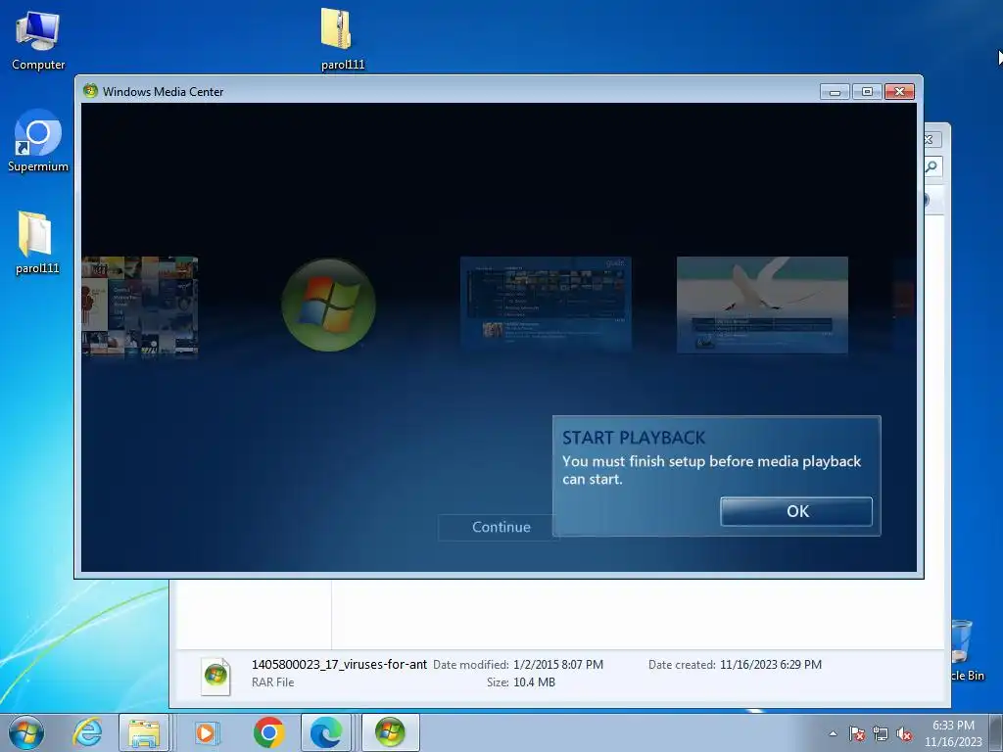Open the clock showing 6:33 PM
The height and width of the screenshot is (752, 1003).
coord(953,733)
